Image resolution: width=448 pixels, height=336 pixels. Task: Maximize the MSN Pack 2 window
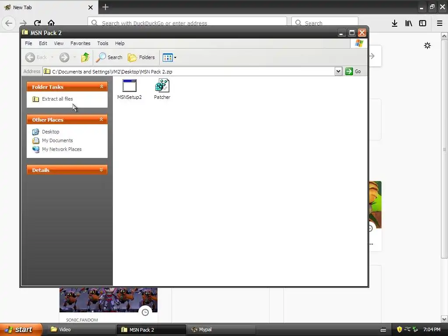coord(352,33)
